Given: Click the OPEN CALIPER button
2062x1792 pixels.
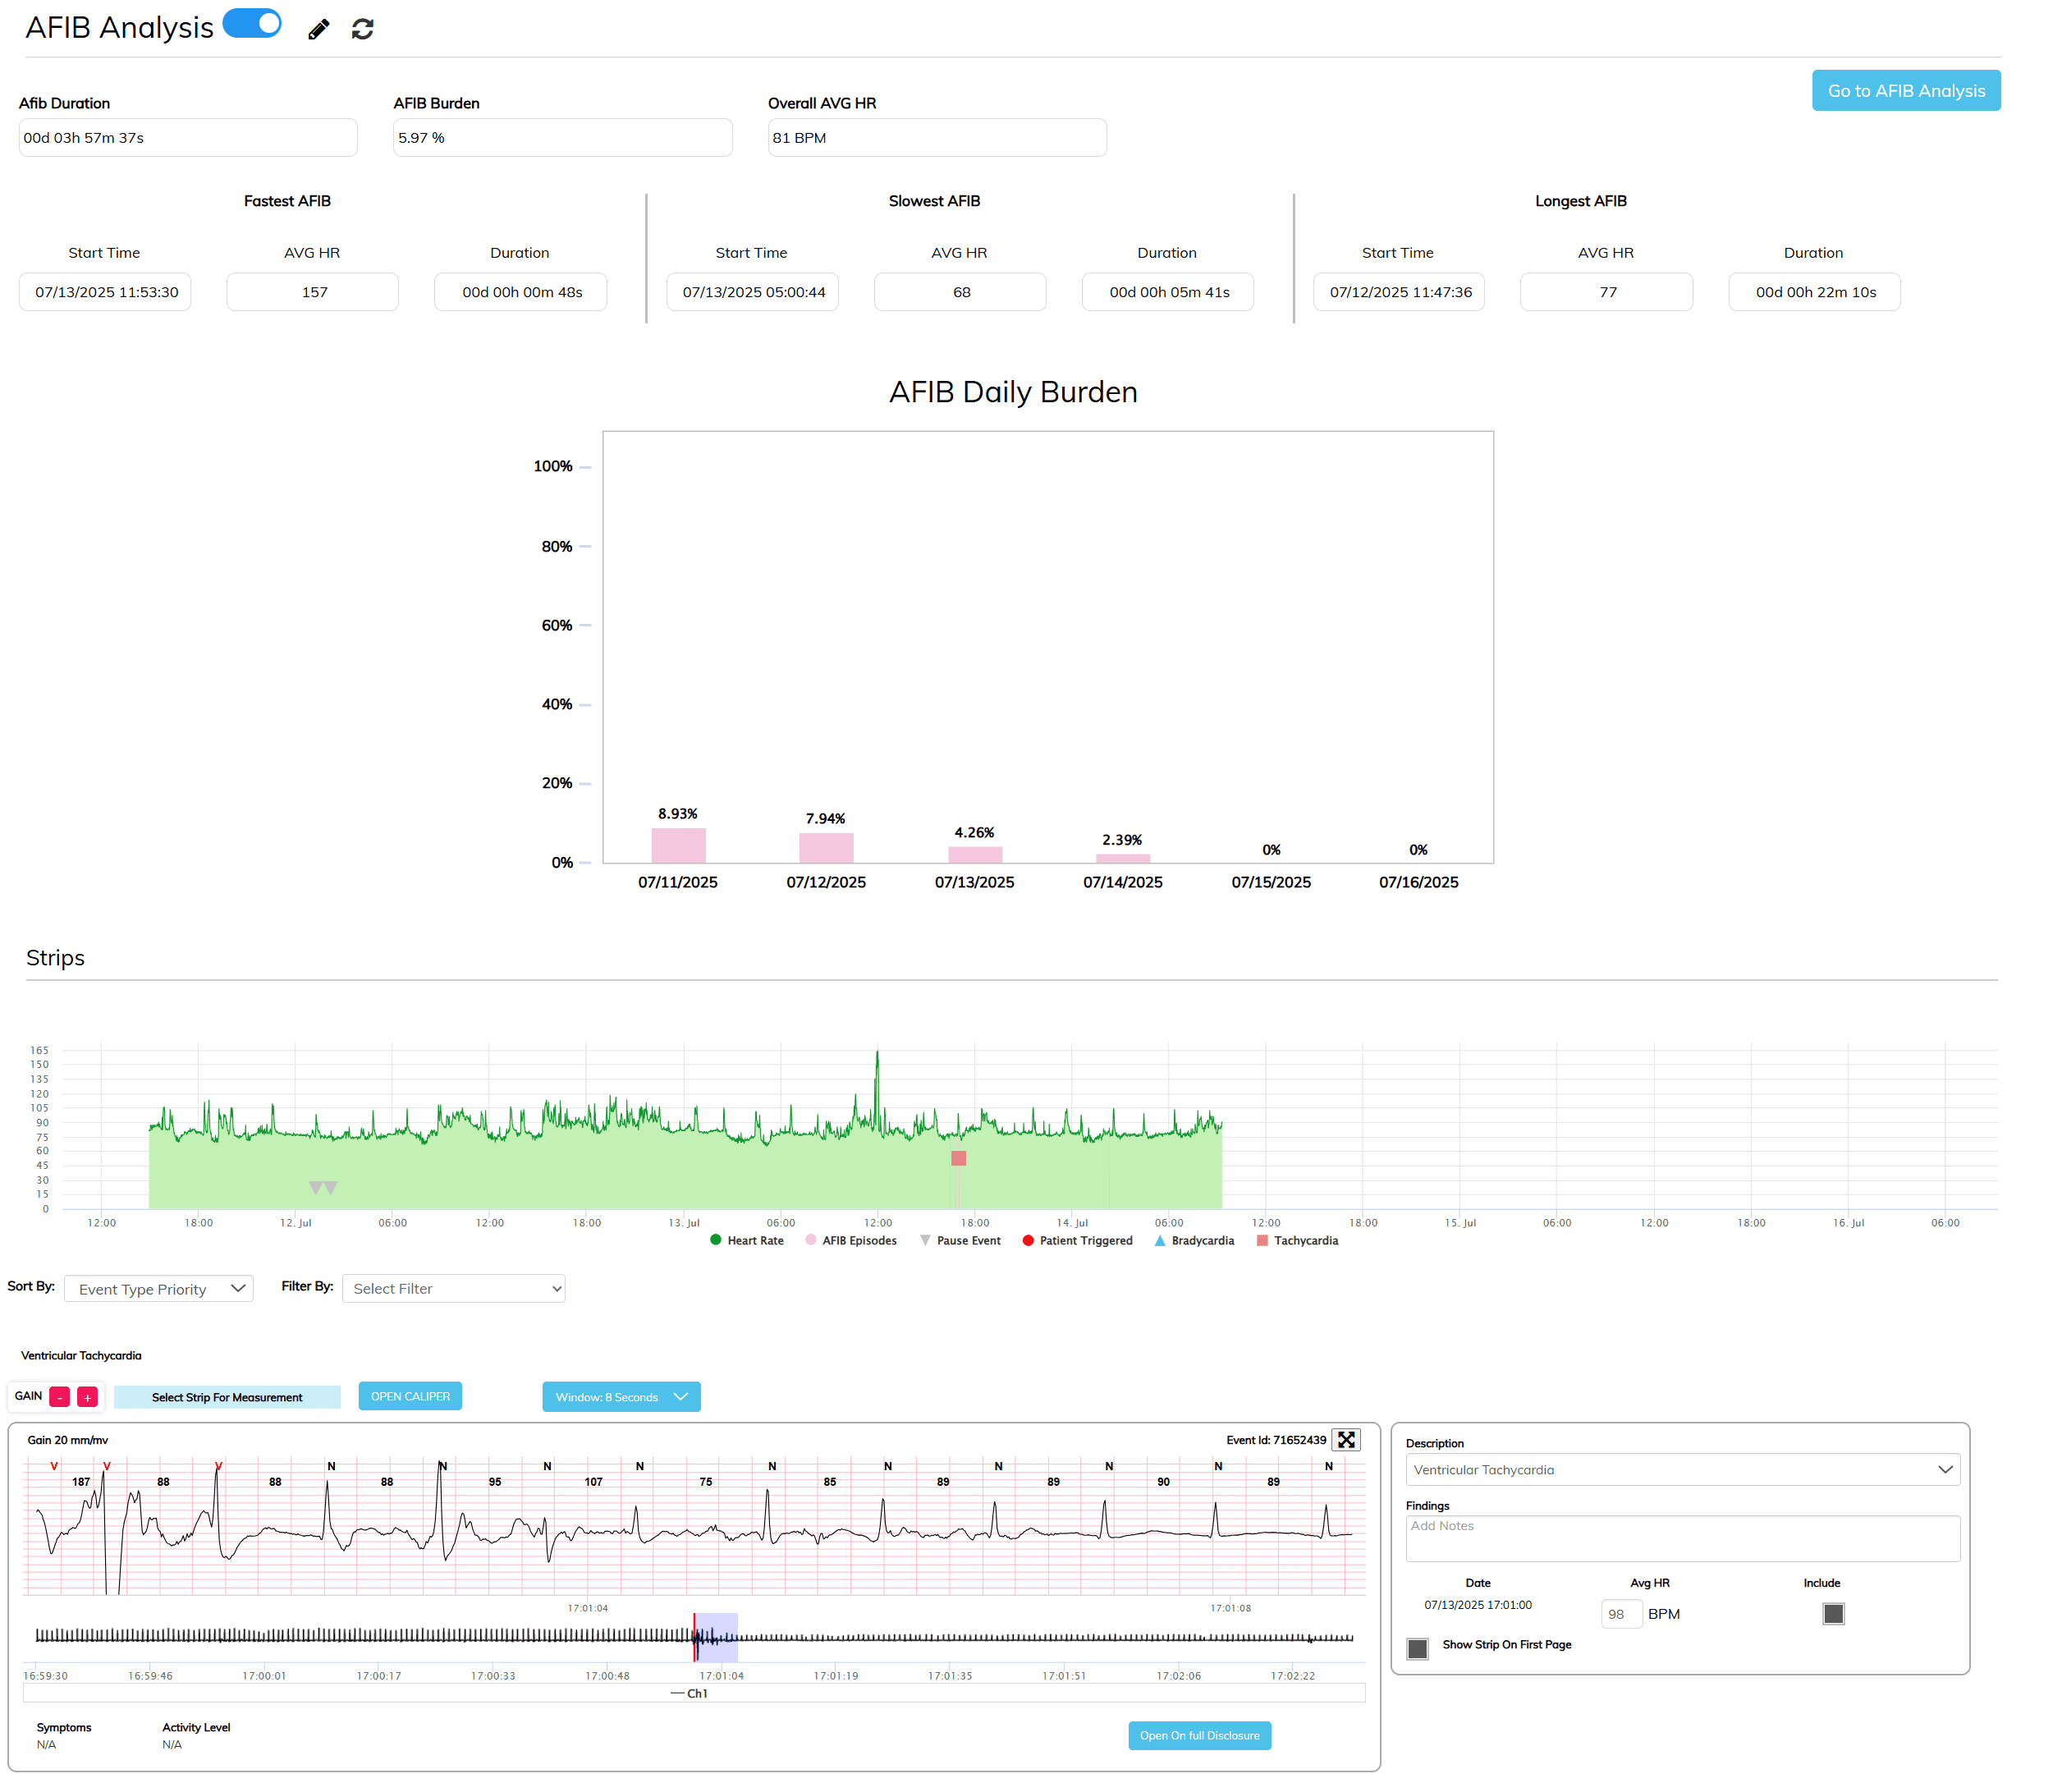Looking at the screenshot, I should click(410, 1396).
